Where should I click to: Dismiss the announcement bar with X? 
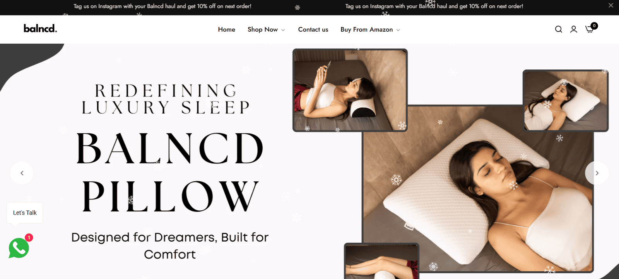[611, 5]
